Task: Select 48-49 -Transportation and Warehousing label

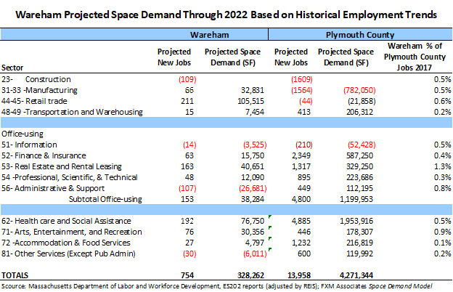Action: pos(72,112)
